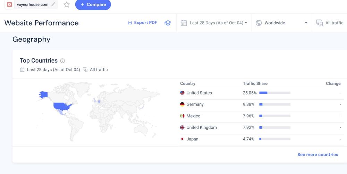Screen dimensions: 347x174
Task: Open the See more countries link
Action: (x=318, y=155)
